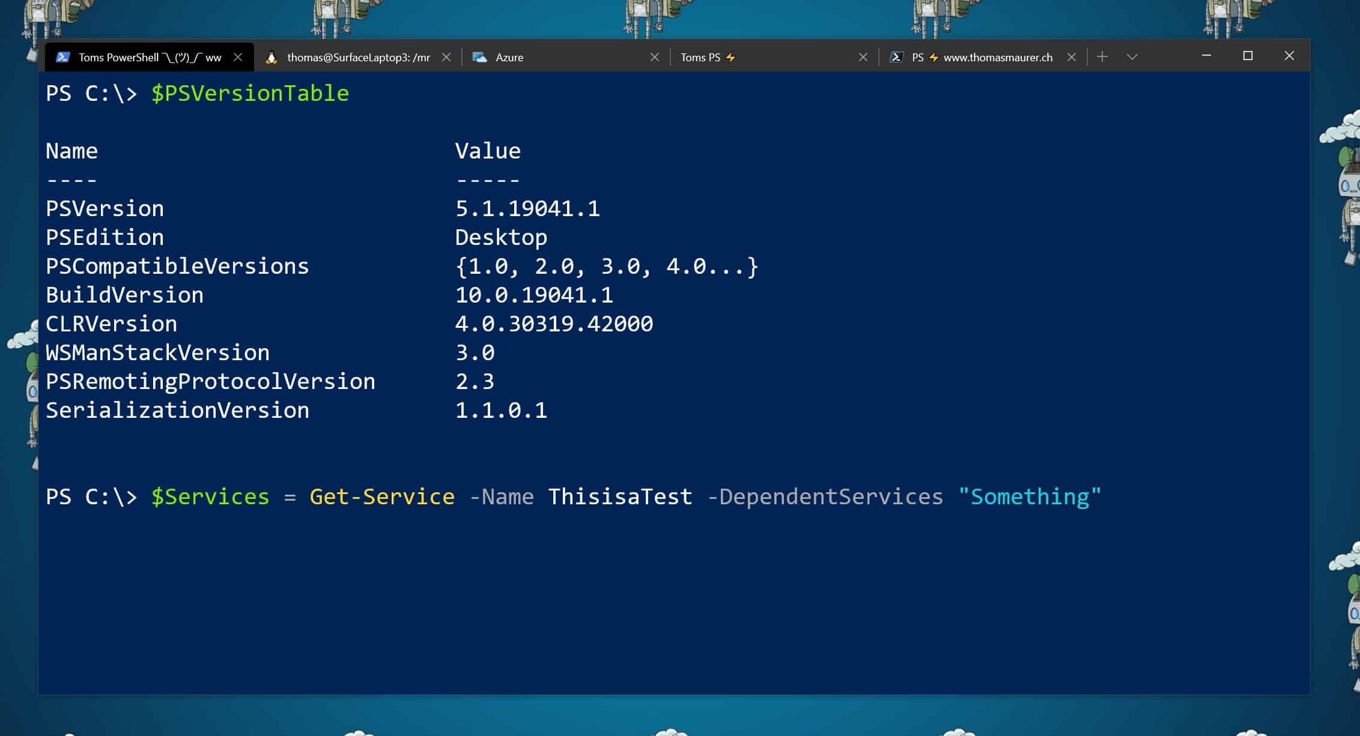The image size is (1360, 736).
Task: Select the PowerShell icon on Toms PowerShell tab
Action: 63,57
